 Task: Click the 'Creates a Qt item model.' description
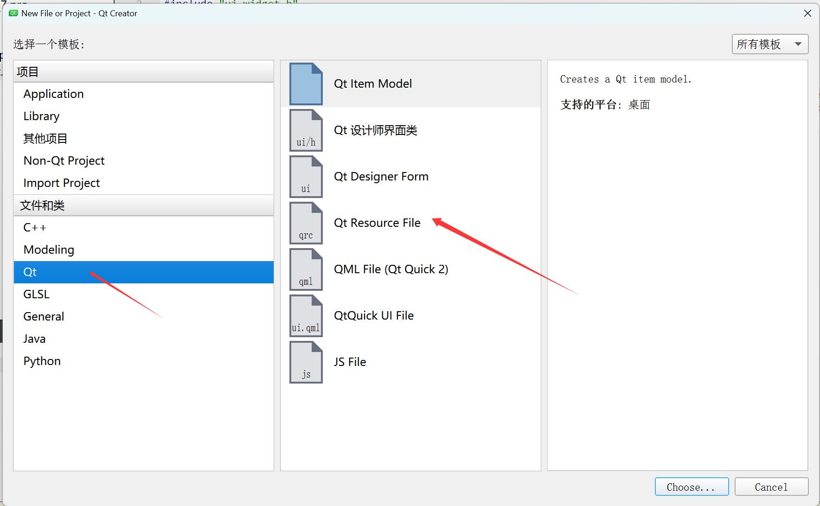(626, 79)
